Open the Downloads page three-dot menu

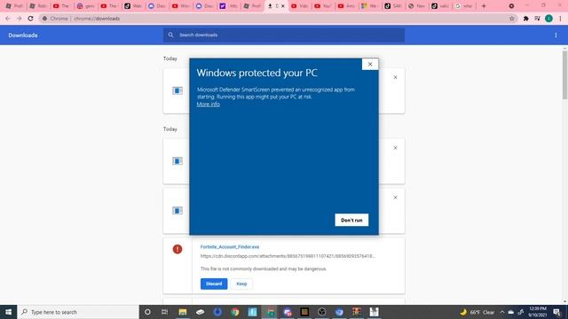point(556,35)
